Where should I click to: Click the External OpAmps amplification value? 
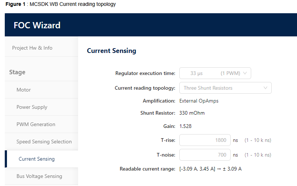[x=199, y=101]
